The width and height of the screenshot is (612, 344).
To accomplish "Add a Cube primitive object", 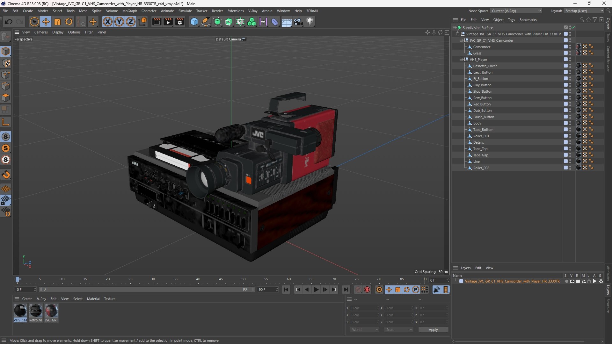I will [194, 22].
